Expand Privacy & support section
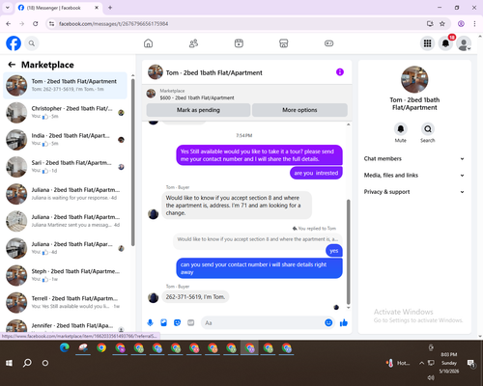Viewport: 483px width, 386px height. pyautogui.click(x=414, y=192)
